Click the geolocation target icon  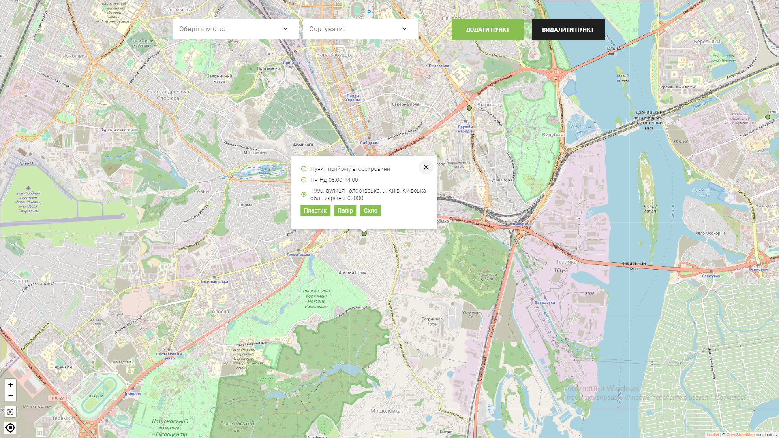point(10,427)
